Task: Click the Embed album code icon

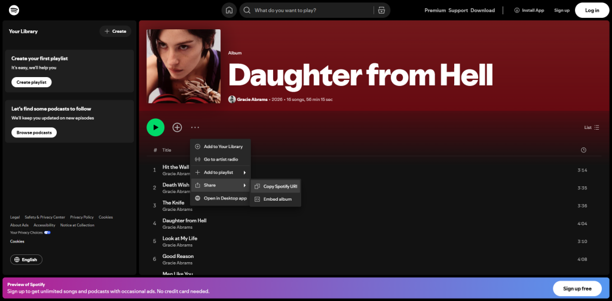Action: [257, 199]
